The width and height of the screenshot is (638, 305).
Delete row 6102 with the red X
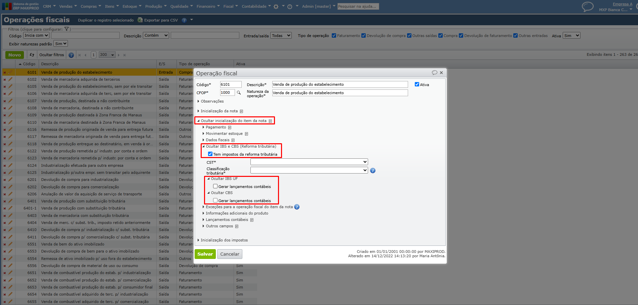tap(5, 80)
